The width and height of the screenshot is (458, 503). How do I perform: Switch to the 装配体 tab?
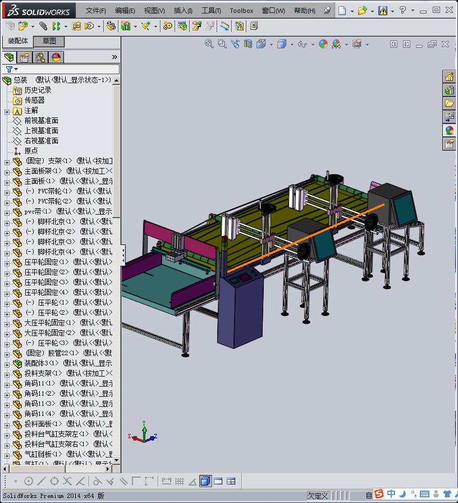18,41
